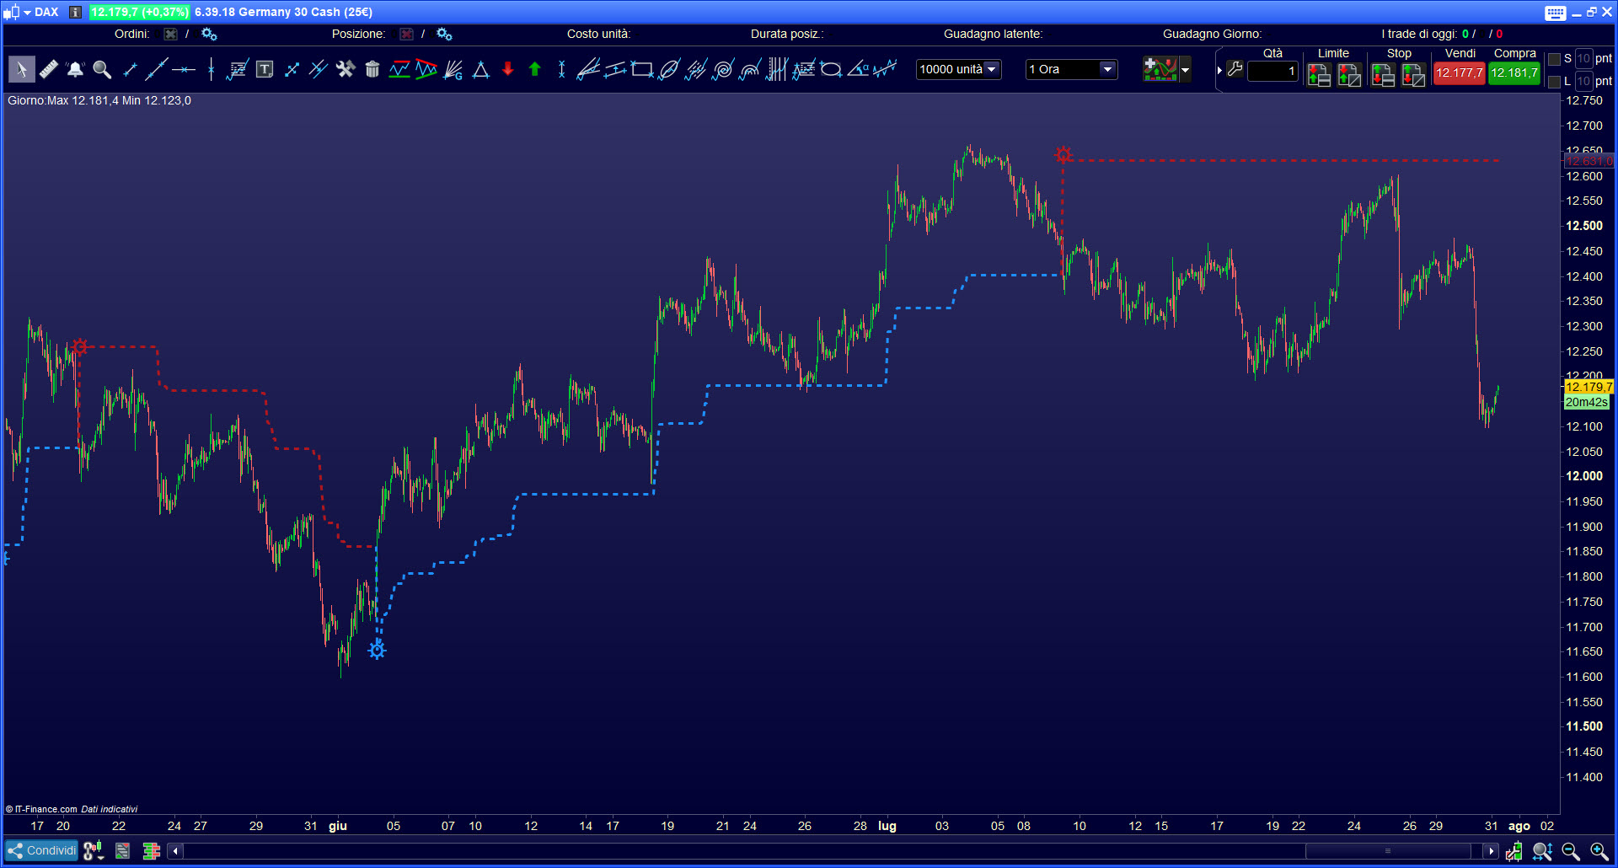Open the order book bars icon at bottom
The height and width of the screenshot is (868, 1618).
coord(152,851)
